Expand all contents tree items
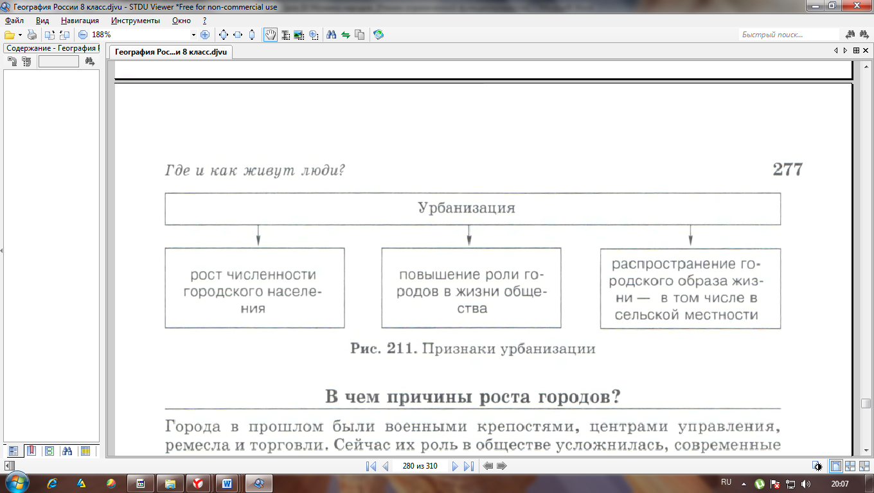 coord(12,62)
